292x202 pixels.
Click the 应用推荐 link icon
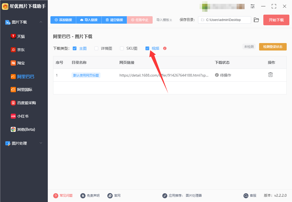pos(165,196)
